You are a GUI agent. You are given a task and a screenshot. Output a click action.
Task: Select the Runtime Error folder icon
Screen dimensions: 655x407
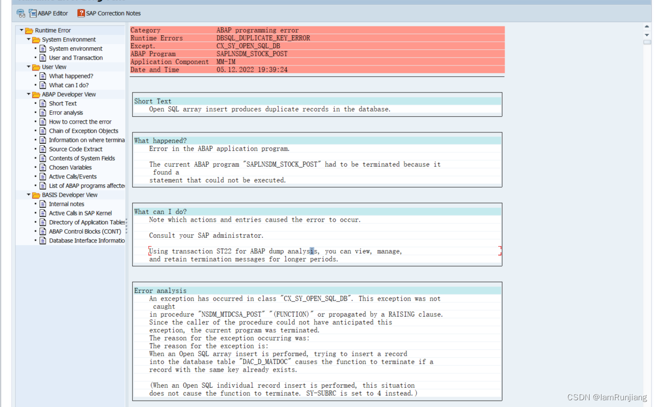tap(29, 31)
